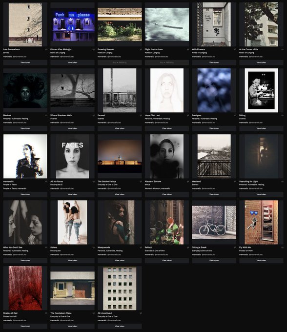This screenshot has height=332, width=287.
Task: Open 'Photoz for #tofi' under Fly With Me
Action: (x=246, y=250)
